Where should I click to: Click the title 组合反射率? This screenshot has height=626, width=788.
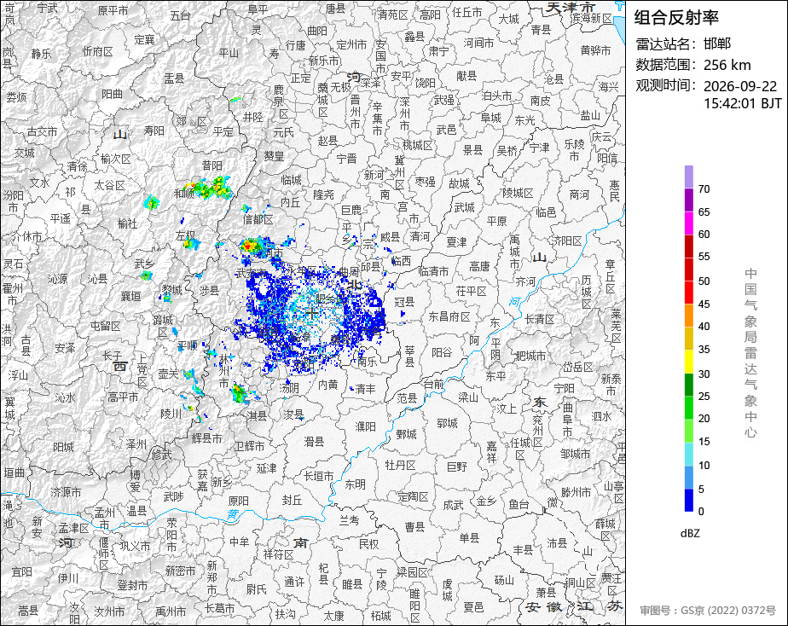click(676, 18)
